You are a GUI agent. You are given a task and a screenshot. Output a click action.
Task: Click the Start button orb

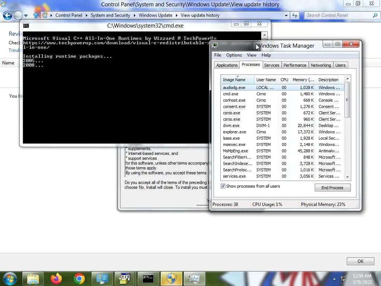10,279
